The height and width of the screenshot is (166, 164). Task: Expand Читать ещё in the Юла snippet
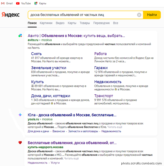pos(115,127)
